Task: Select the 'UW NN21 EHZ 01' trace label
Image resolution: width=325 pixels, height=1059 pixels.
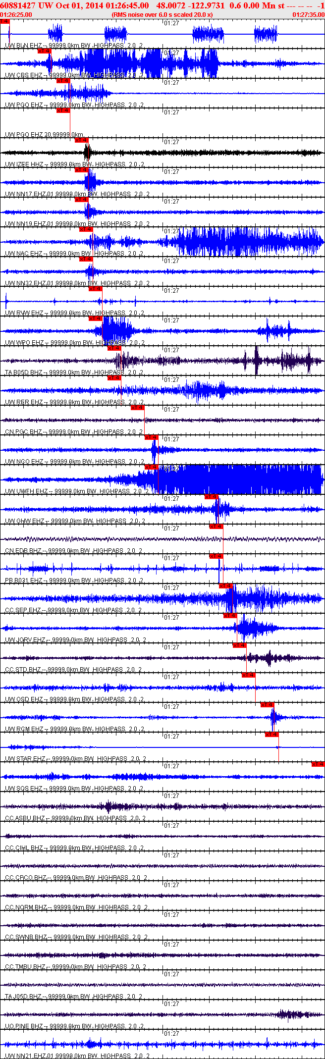Action: click(29, 1056)
